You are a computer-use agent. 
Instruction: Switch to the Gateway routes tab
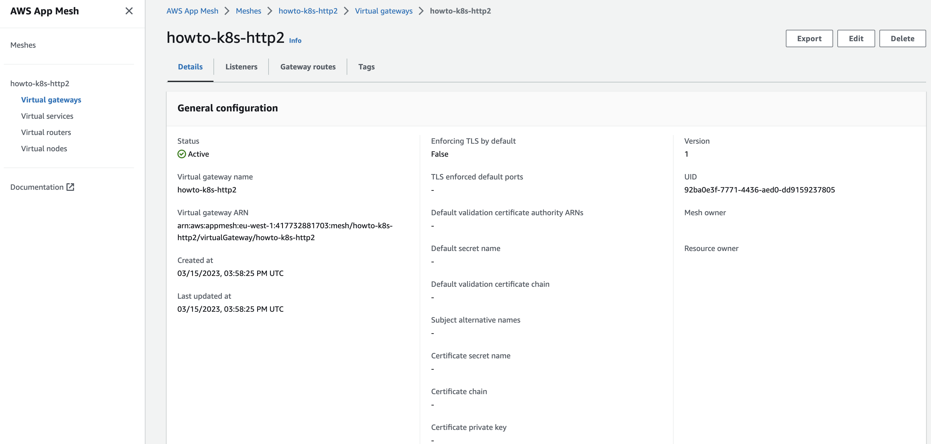point(308,67)
